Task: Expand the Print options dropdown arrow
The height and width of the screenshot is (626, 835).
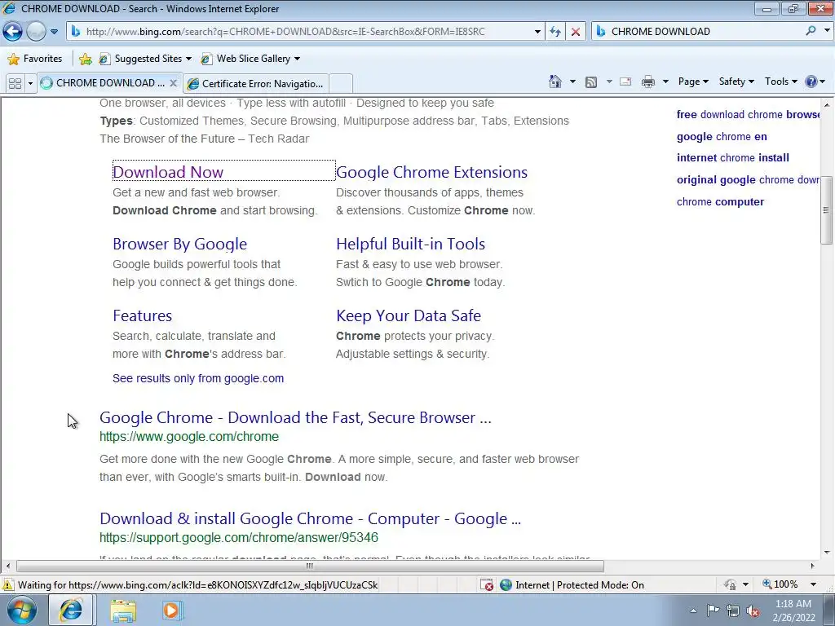Action: coord(665,82)
